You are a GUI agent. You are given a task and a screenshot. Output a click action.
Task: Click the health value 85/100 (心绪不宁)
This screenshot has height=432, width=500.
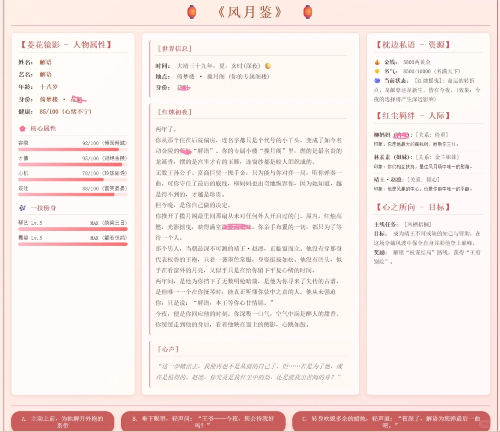point(65,112)
